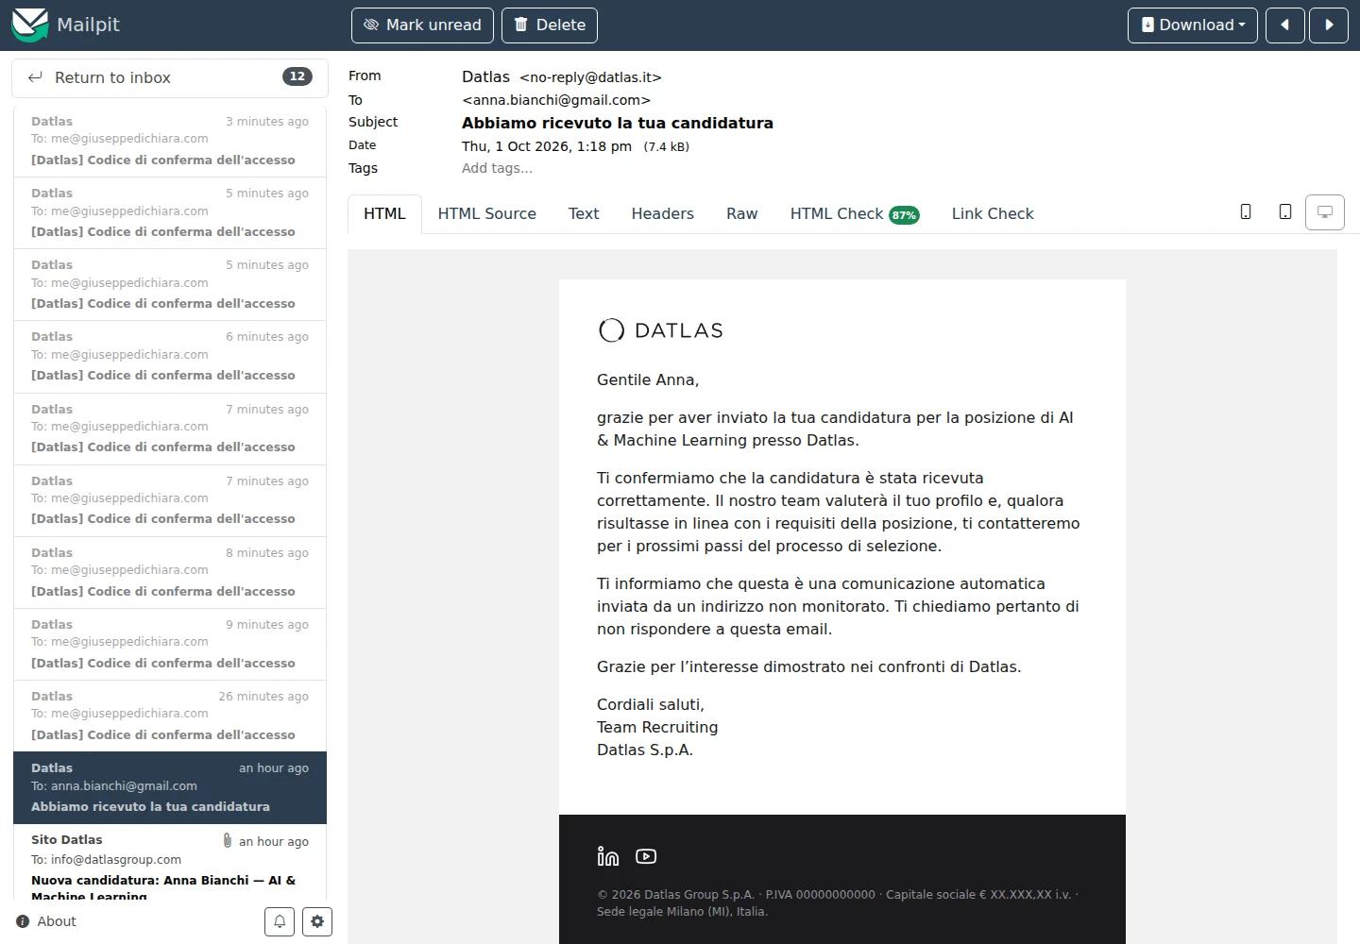Click recipient anna.bianchi@gmail.com in header
1360x944 pixels.
pyautogui.click(x=556, y=100)
